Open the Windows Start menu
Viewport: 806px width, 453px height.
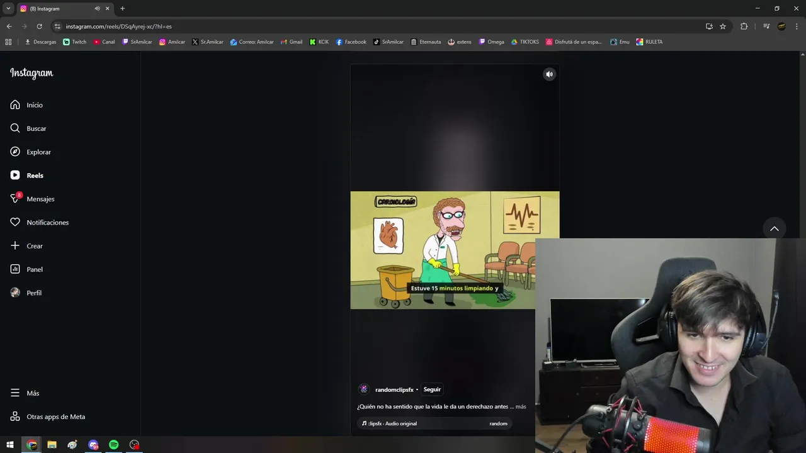click(x=10, y=445)
